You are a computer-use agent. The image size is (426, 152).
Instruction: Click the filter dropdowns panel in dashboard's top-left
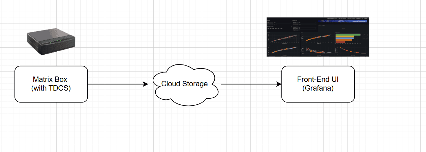[278, 24]
